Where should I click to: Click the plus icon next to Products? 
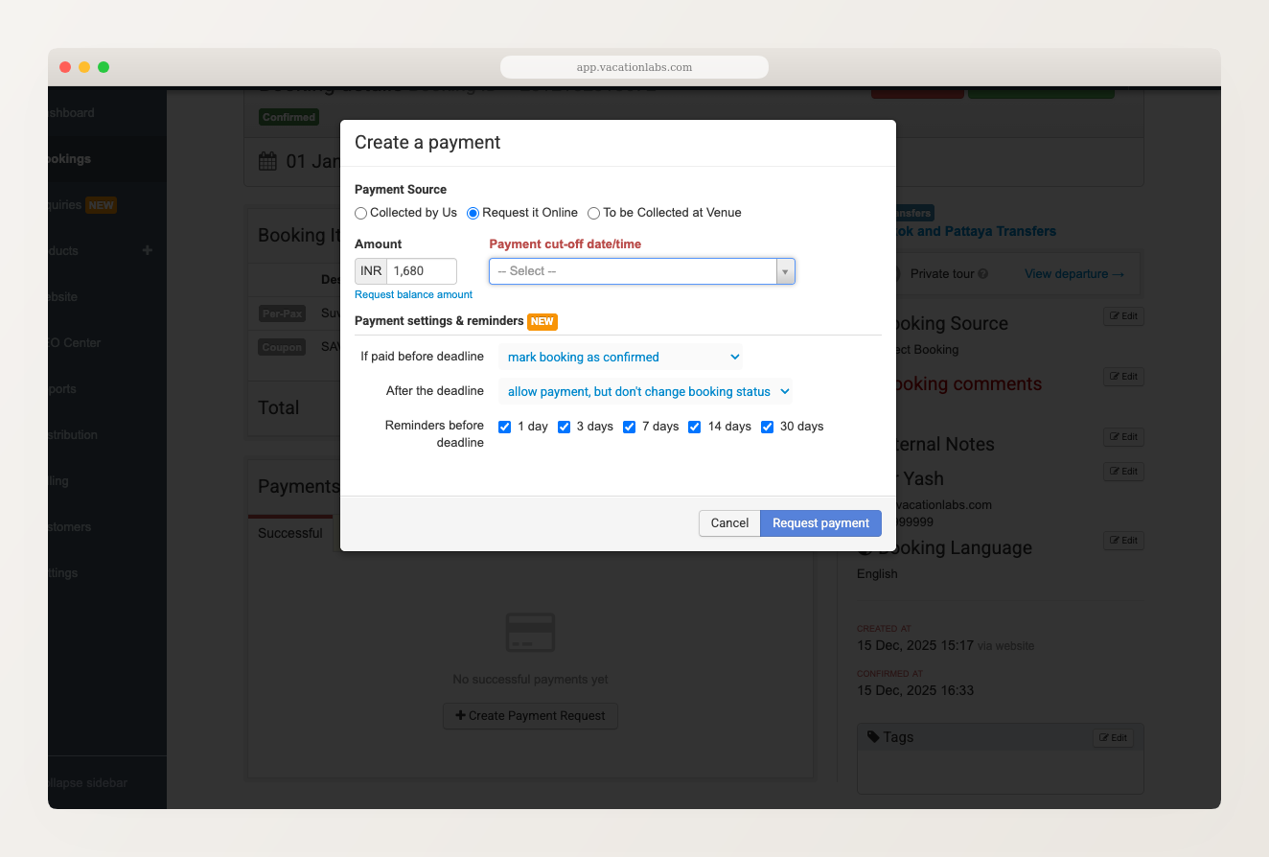point(147,250)
